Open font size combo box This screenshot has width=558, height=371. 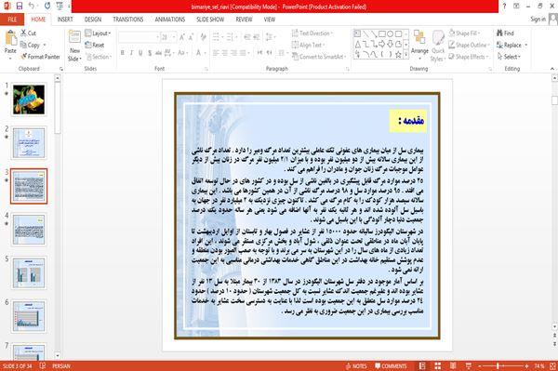point(168,37)
